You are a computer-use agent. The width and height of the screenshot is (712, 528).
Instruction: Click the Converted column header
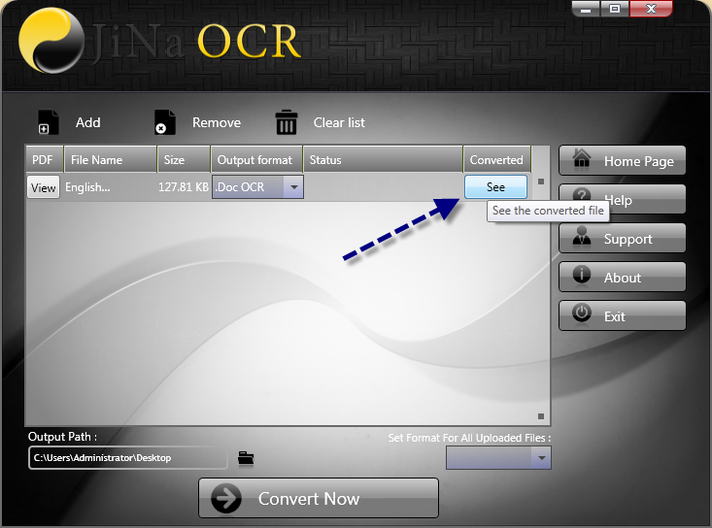[496, 160]
